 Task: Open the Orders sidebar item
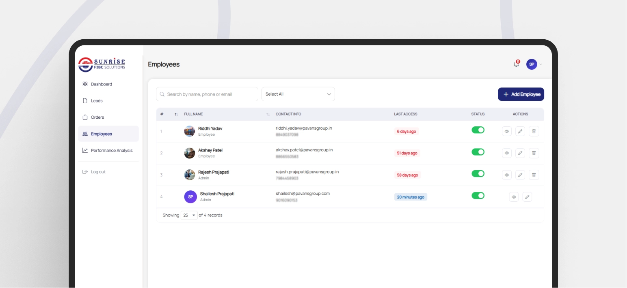(x=108, y=117)
